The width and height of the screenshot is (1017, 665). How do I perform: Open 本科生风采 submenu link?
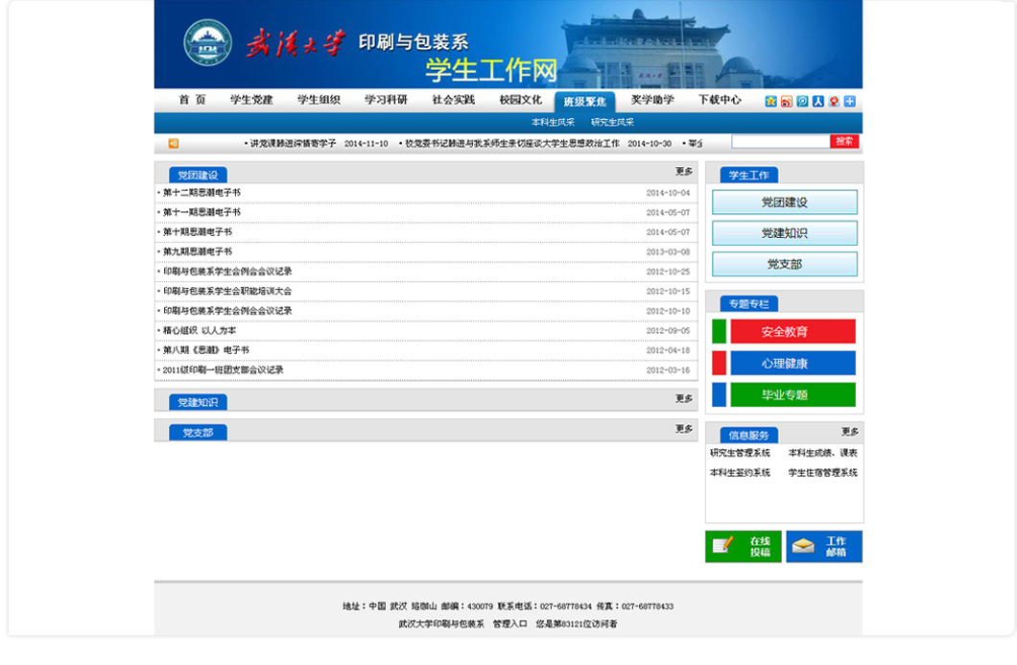553,123
